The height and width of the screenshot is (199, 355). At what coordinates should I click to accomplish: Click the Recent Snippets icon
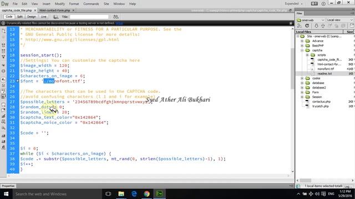coord(3,122)
